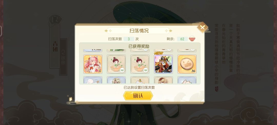Screen dimensions: 277x125
Task: Tap the partly hidden green leaf reward
Action: click(x=116, y=50)
